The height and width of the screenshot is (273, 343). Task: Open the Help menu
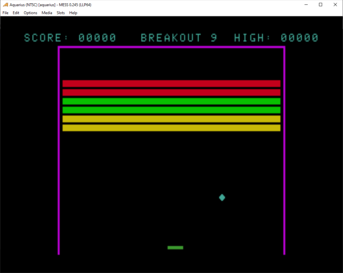click(73, 13)
